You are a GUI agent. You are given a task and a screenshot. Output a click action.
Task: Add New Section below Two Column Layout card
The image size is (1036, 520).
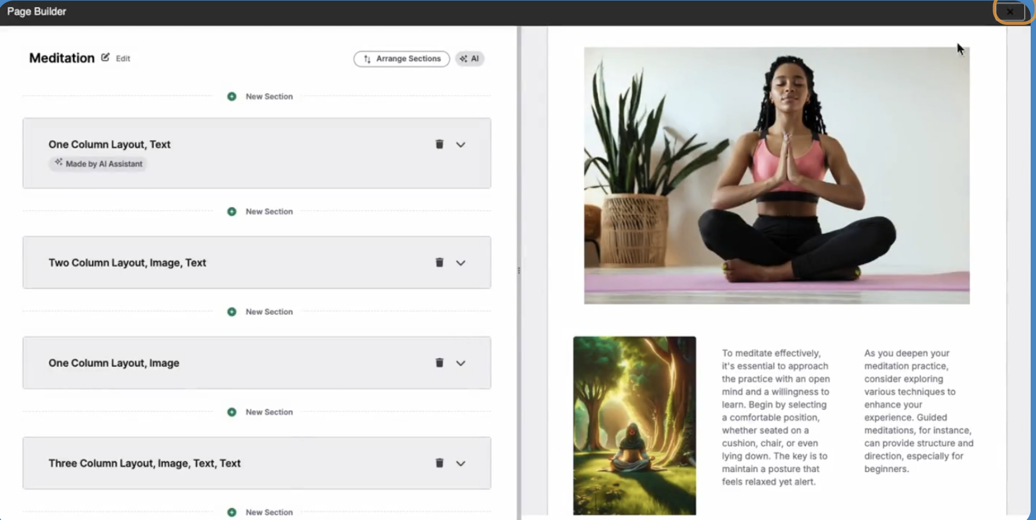(x=260, y=312)
